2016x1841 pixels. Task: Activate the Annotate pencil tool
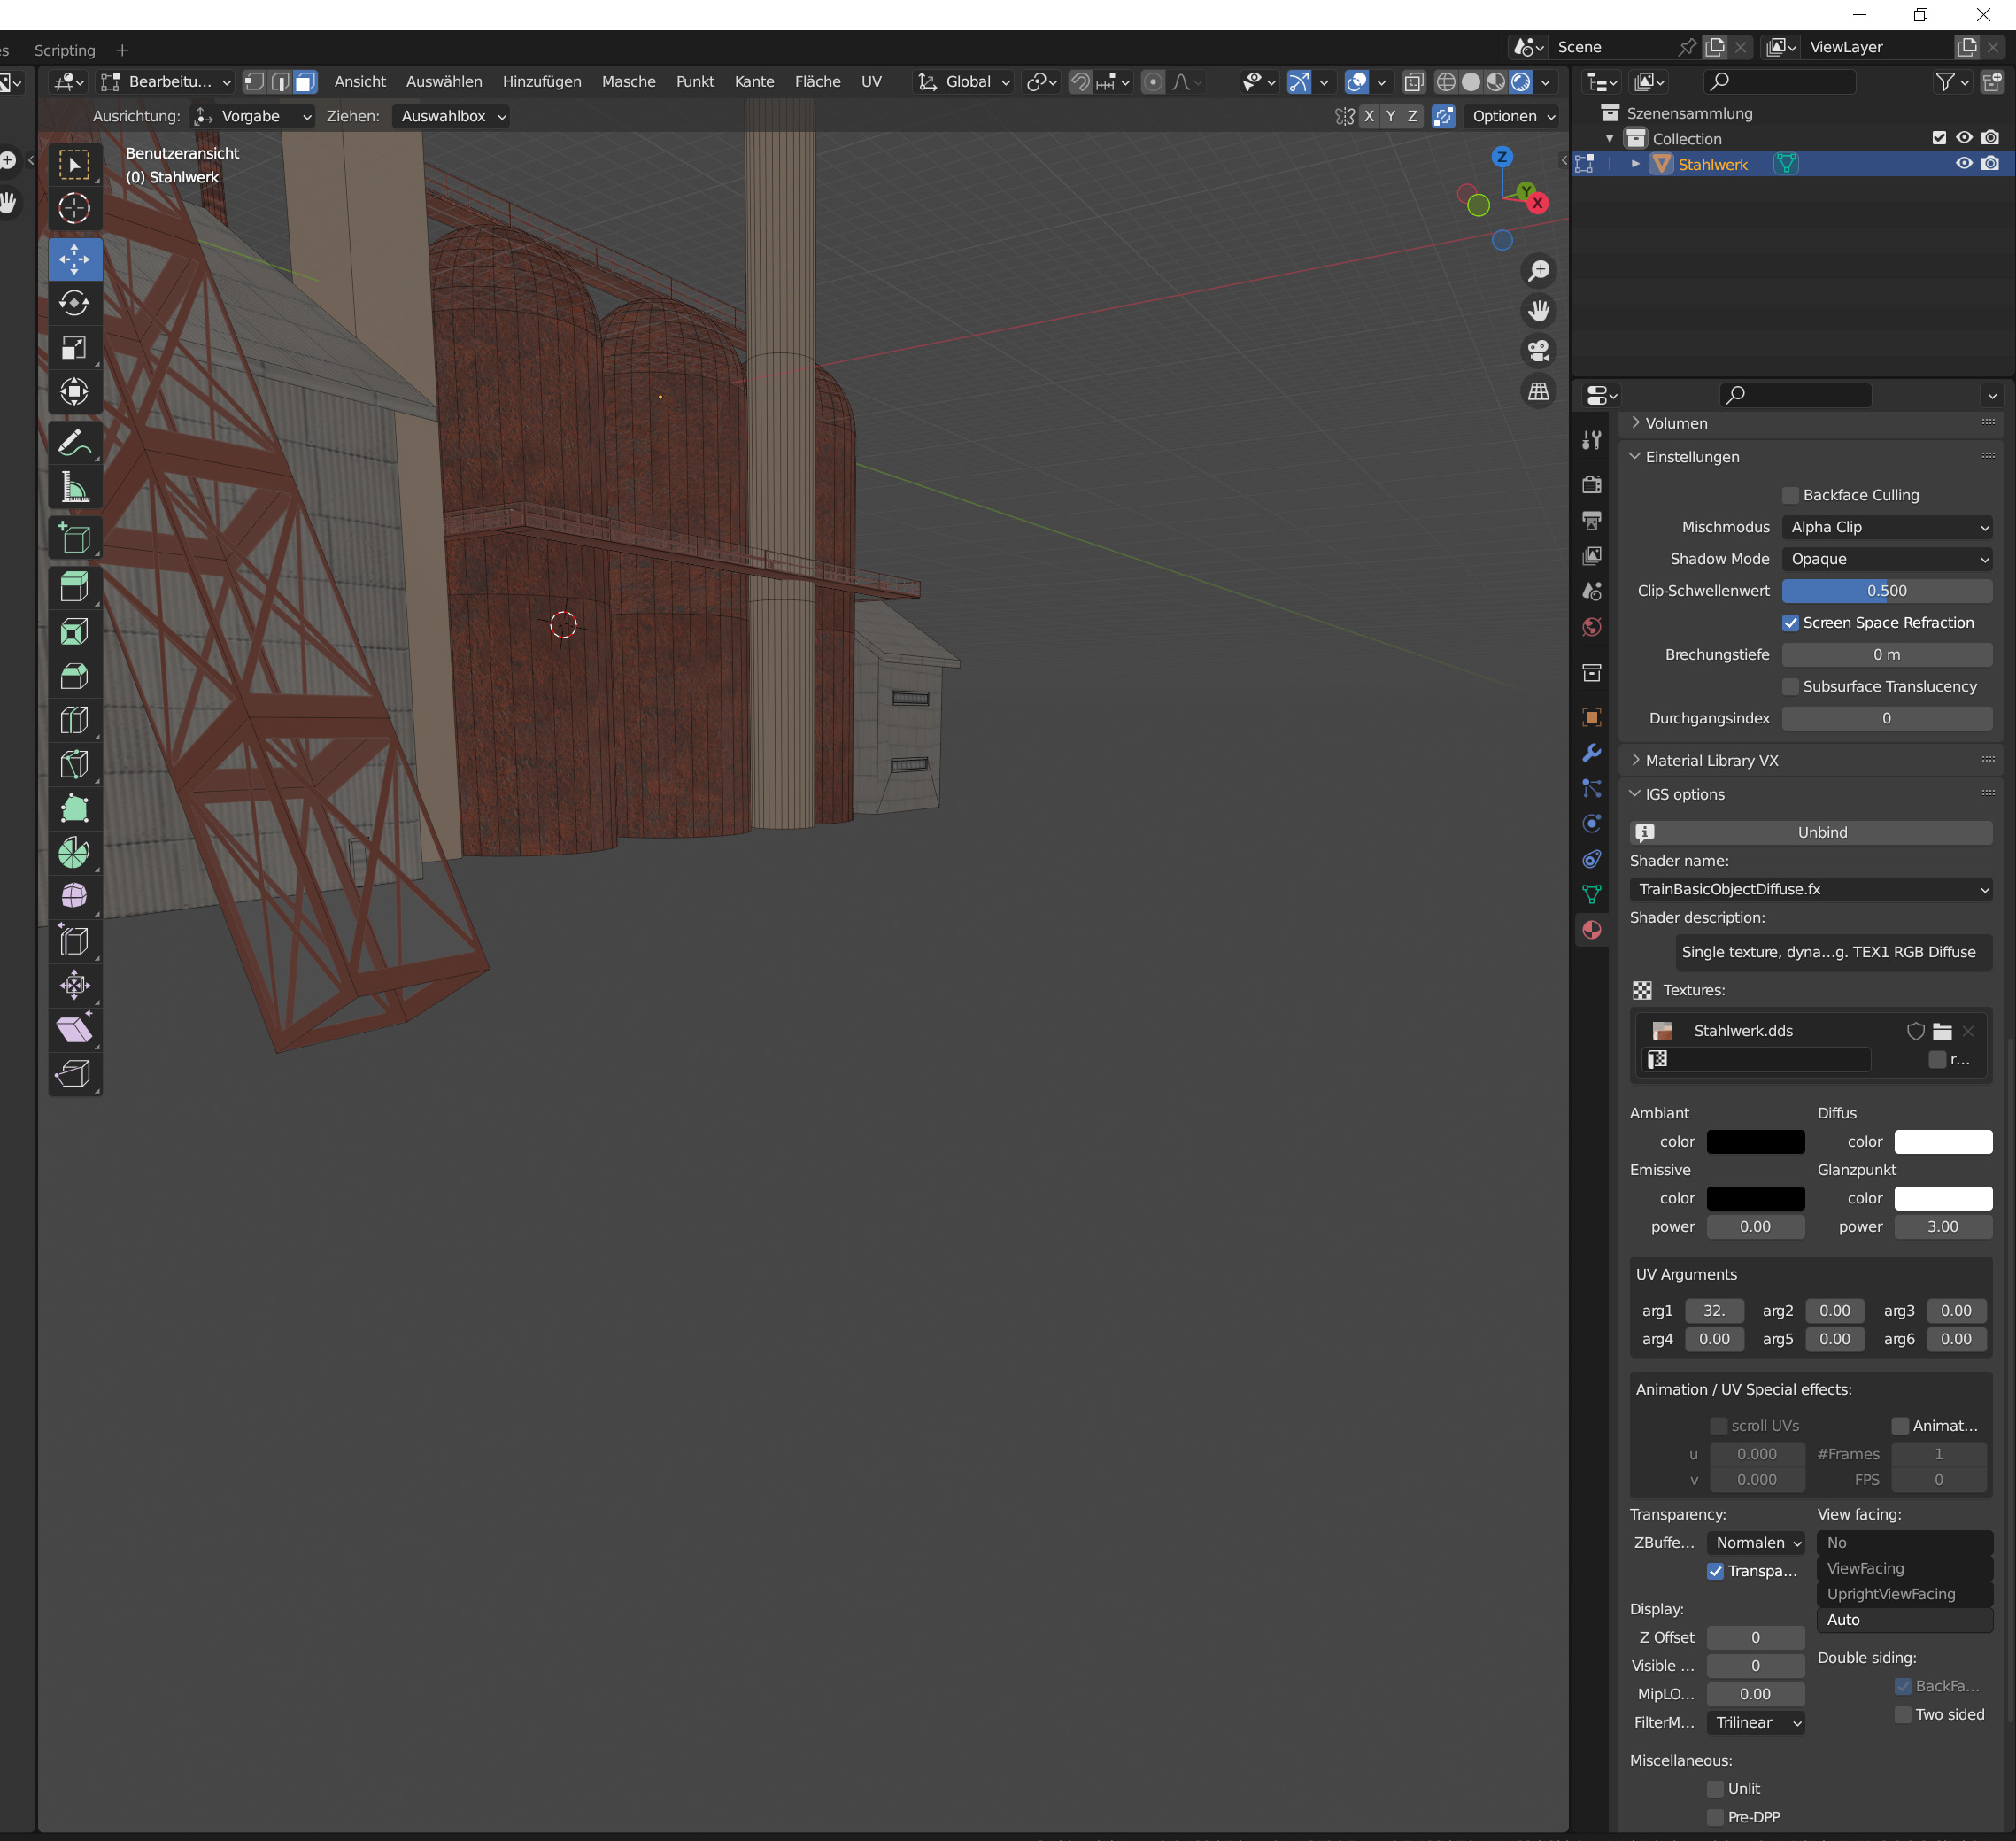coord(74,442)
